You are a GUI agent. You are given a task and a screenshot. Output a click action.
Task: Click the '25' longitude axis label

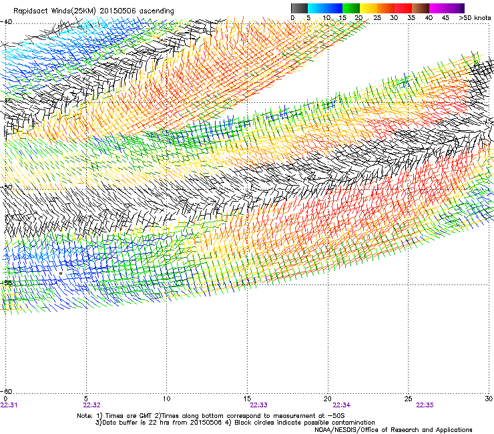pos(408,399)
